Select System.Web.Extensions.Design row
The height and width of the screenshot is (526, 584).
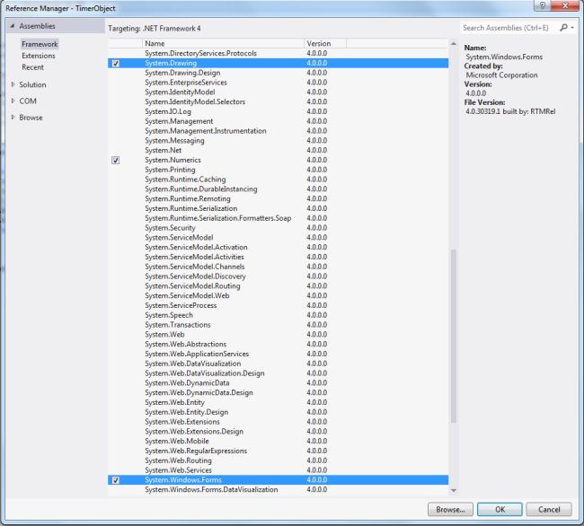point(279,432)
